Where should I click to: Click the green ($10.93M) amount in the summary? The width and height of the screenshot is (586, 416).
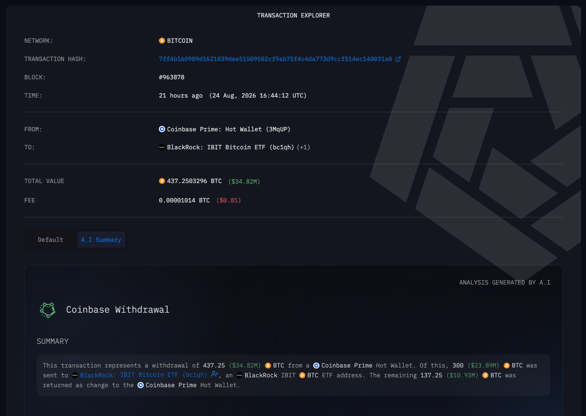462,375
